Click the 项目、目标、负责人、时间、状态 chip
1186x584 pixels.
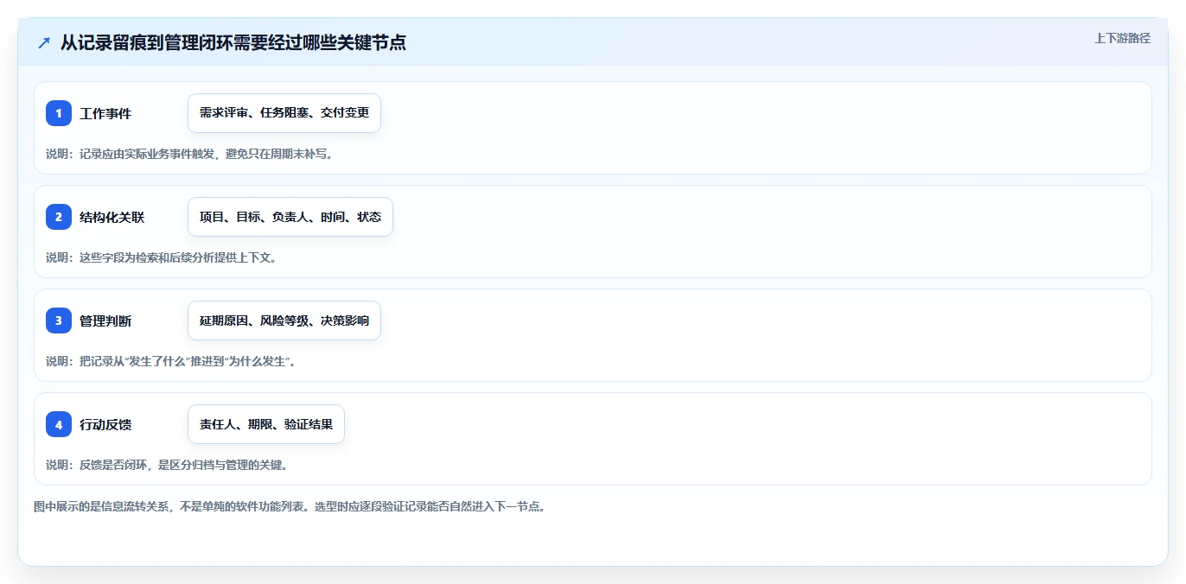click(290, 217)
